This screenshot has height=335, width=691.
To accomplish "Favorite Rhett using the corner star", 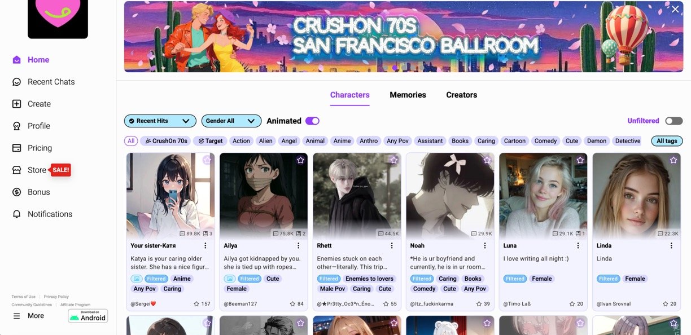I will tap(393, 160).
